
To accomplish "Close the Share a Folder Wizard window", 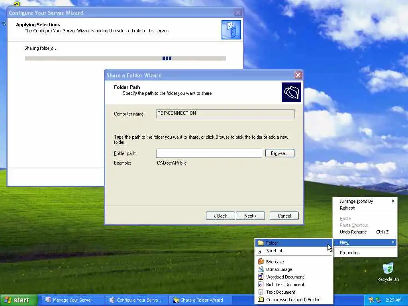I will (298, 75).
